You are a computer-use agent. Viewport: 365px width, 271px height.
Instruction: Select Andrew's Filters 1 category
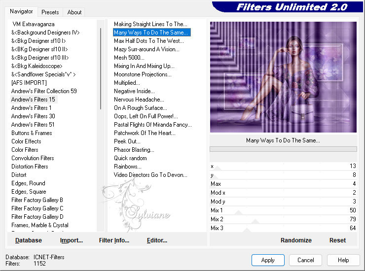pyautogui.click(x=31, y=108)
